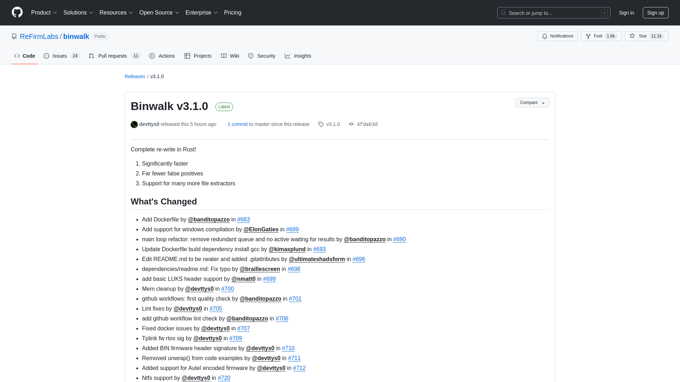Click the Latest release badge
Viewport: 680px width, 382px height.
click(224, 107)
